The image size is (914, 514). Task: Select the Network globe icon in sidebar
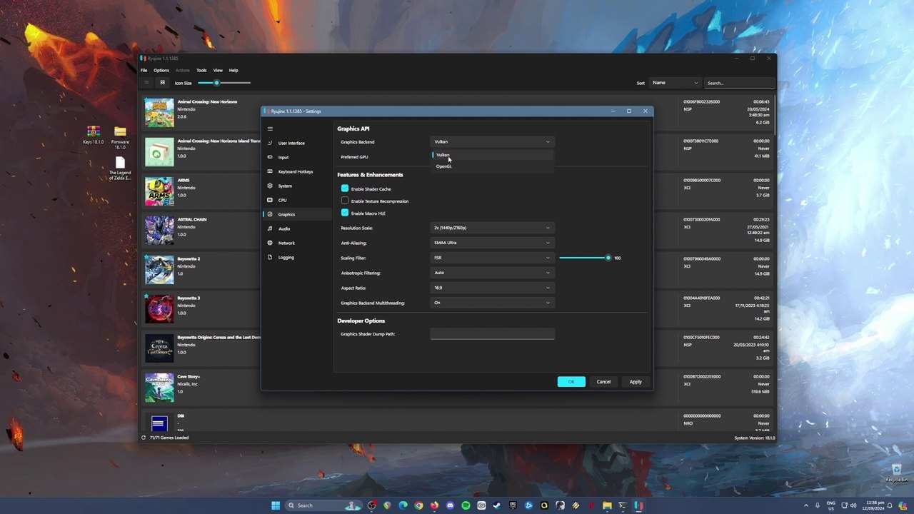pyautogui.click(x=270, y=243)
